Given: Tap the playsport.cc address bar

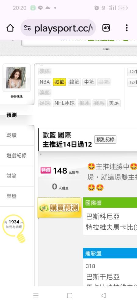Looking at the screenshot, I should tap(58, 28).
